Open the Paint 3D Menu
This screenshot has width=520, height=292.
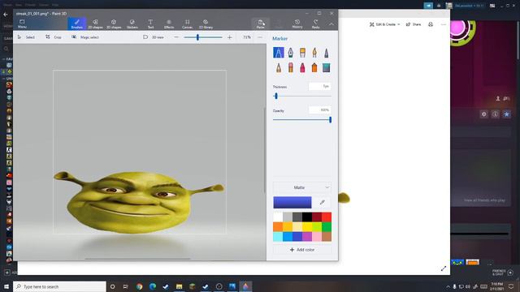[x=22, y=24]
